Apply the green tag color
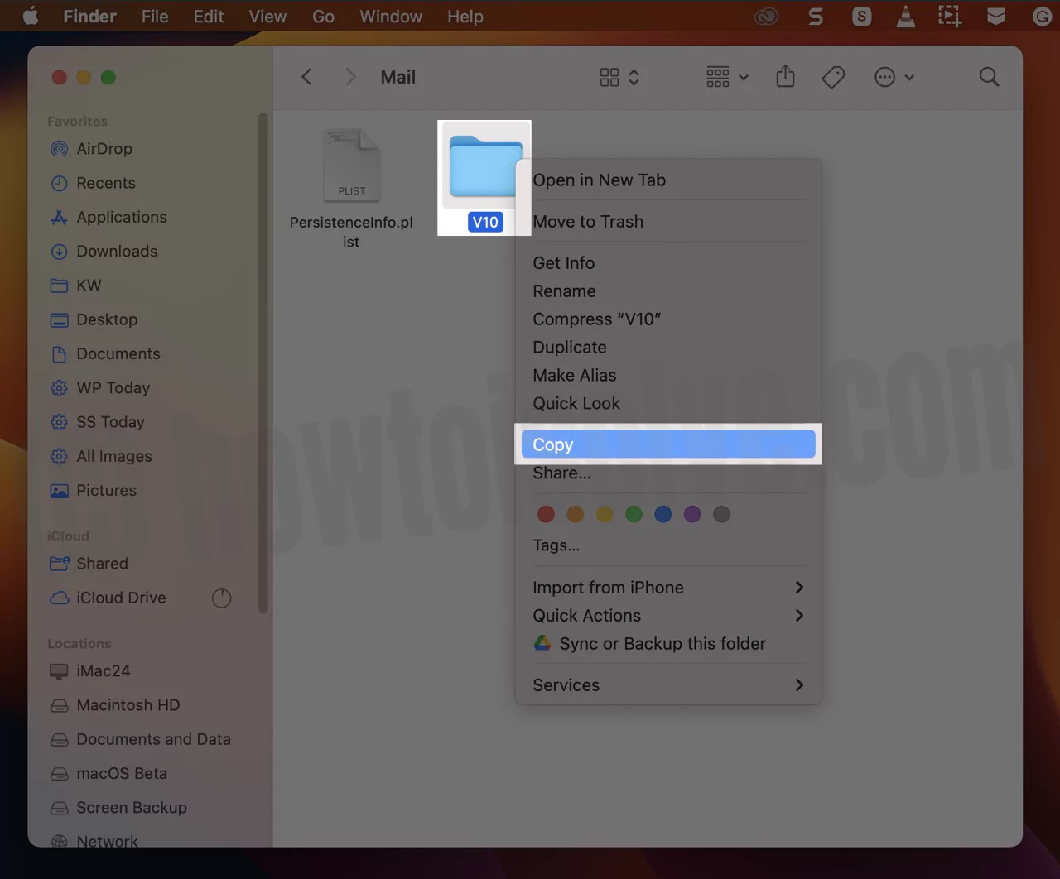This screenshot has width=1060, height=879. [634, 514]
